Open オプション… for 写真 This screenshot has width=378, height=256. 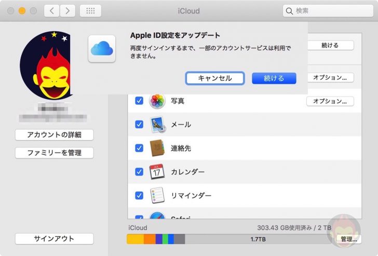[x=330, y=101]
